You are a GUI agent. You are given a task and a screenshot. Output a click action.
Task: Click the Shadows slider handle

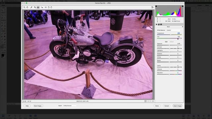click(169, 55)
